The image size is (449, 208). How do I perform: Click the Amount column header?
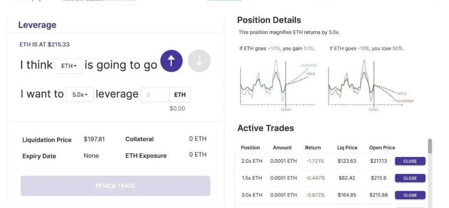click(x=282, y=148)
